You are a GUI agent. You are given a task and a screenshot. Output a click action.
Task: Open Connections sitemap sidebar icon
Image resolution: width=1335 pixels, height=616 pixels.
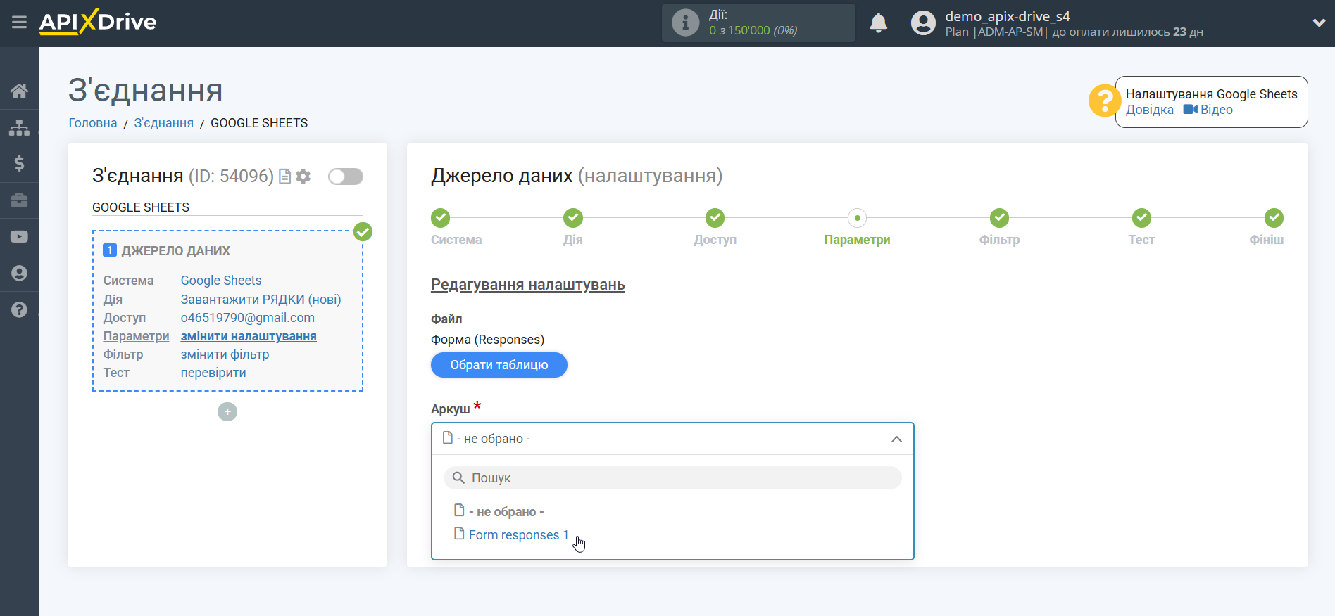pos(19,127)
